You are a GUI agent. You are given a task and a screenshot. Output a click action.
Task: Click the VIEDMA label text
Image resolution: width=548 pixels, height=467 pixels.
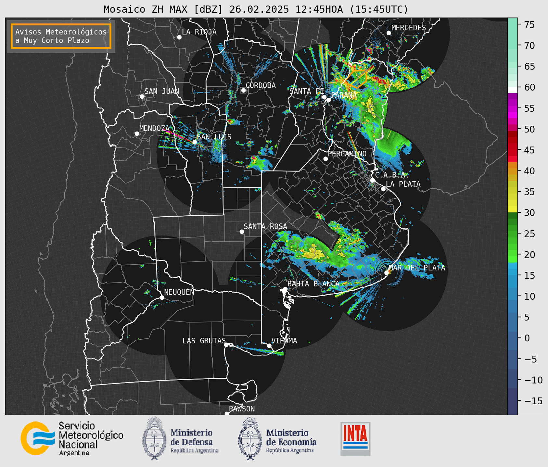pyautogui.click(x=284, y=341)
